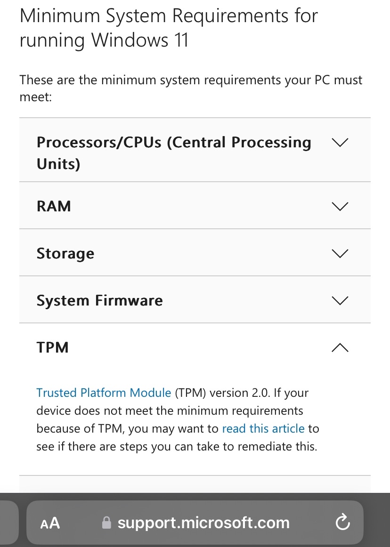Select the Storage heading label
This screenshot has width=390, height=547.
point(65,254)
